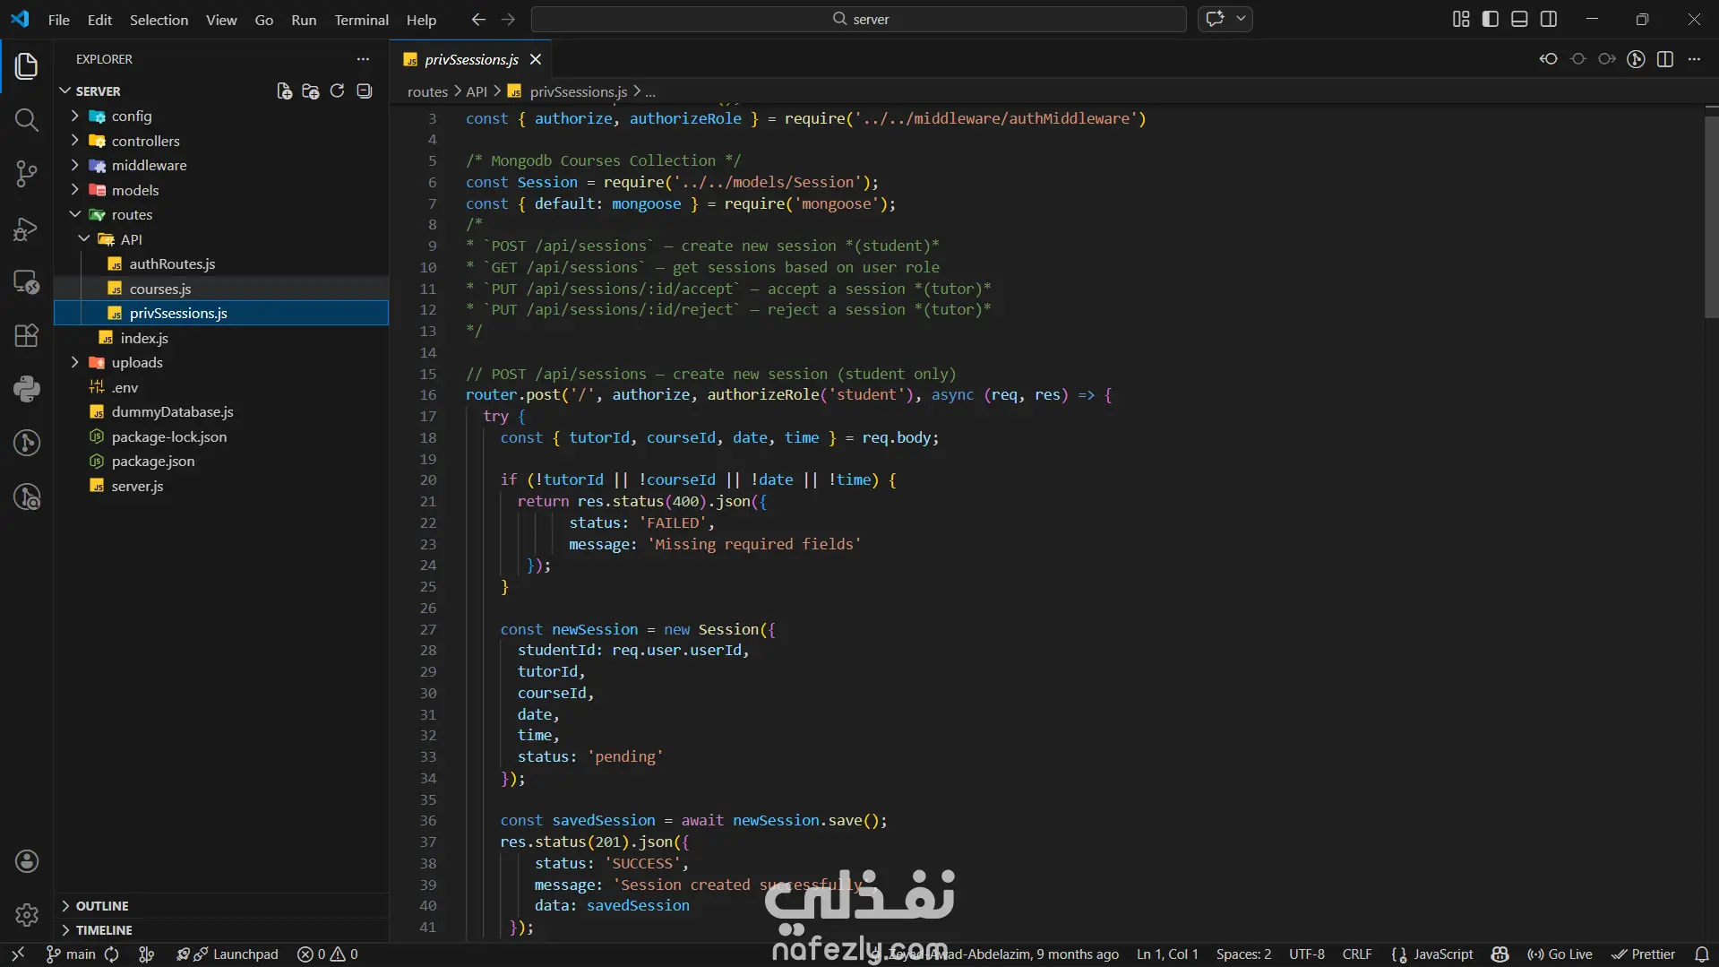Split the editor to the right
Image resolution: width=1719 pixels, height=967 pixels.
[1665, 59]
